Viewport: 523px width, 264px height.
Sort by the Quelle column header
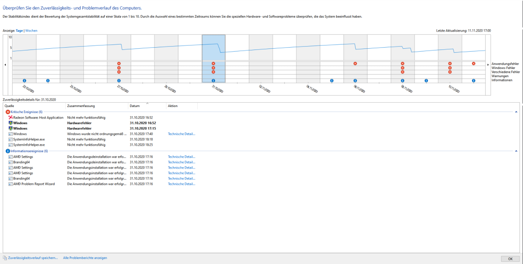pos(34,106)
